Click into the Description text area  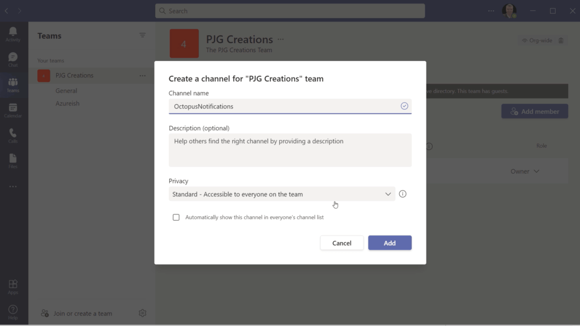[290, 150]
